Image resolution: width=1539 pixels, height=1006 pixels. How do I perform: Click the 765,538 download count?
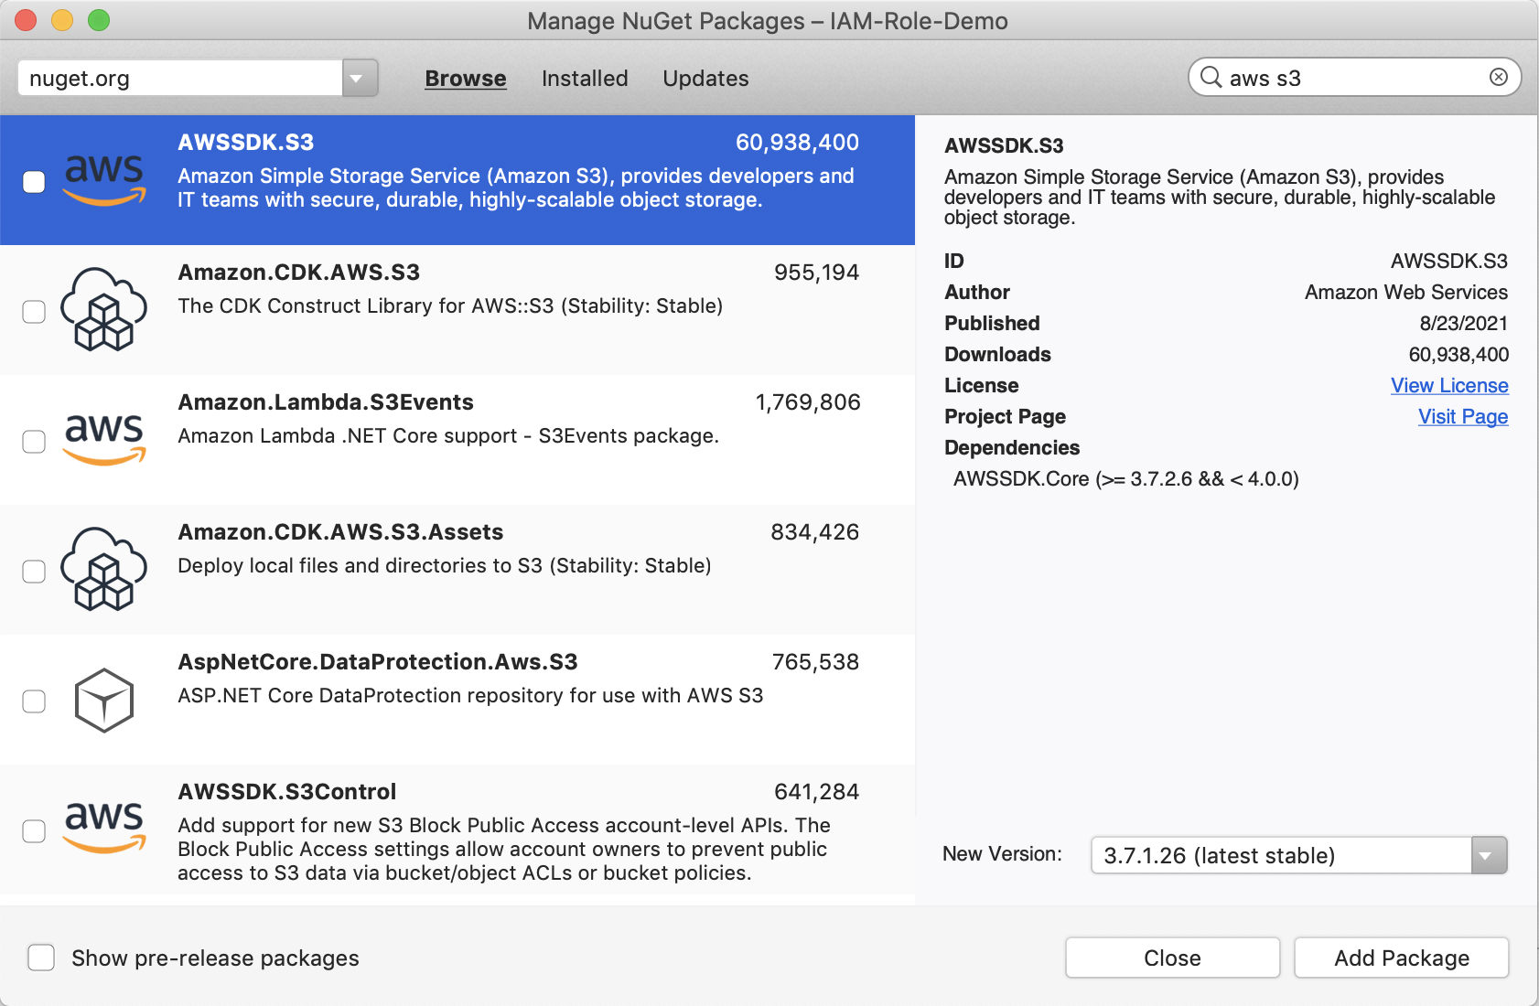815,662
